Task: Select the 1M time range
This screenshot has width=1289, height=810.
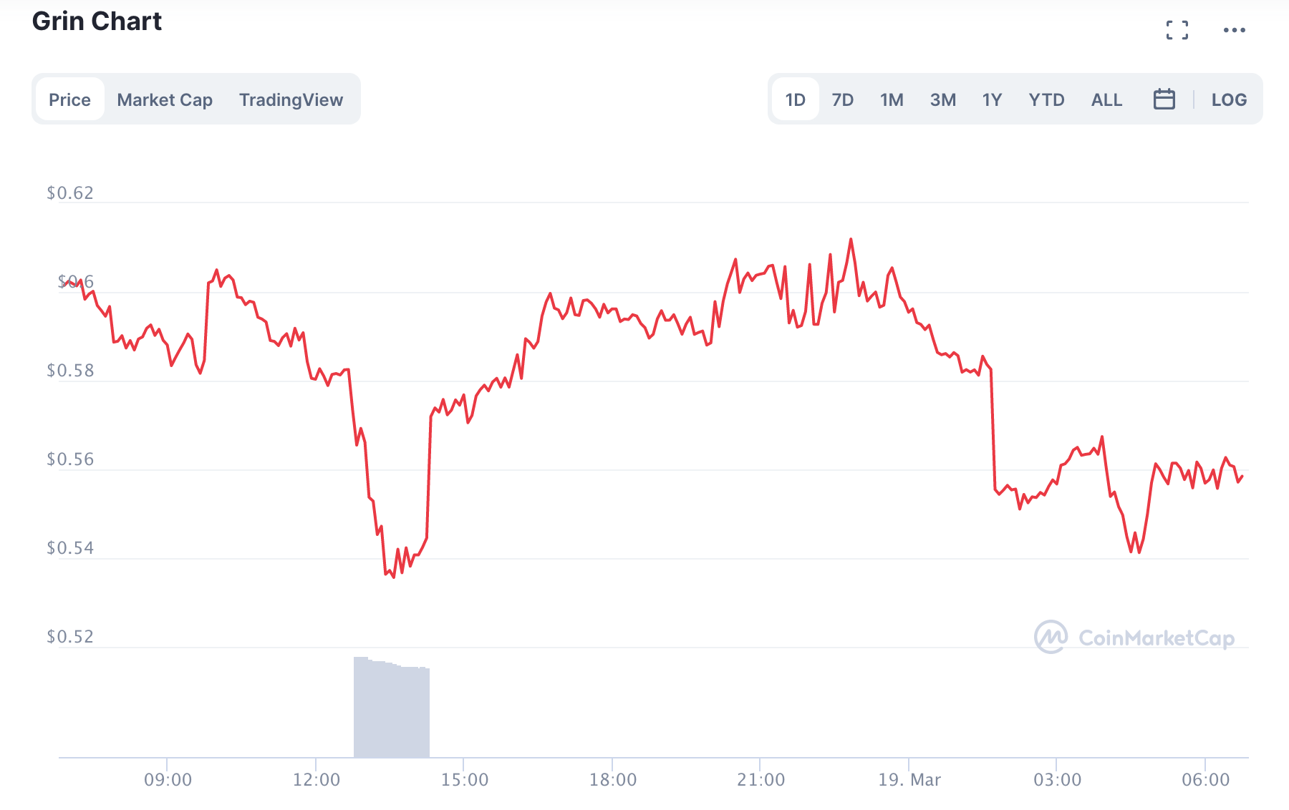Action: click(892, 99)
